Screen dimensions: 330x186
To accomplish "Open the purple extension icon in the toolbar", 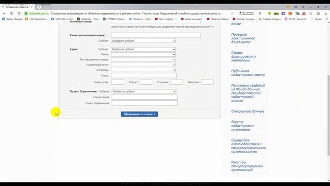I will pos(283,13).
